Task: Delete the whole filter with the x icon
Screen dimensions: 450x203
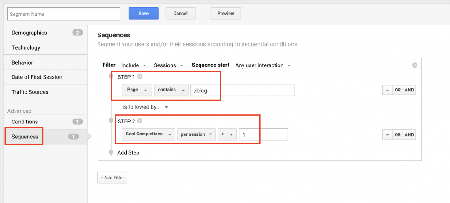Action: click(x=414, y=65)
